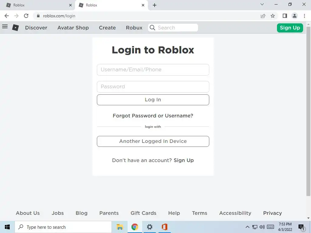Close the active Roblox tab
311x233 pixels.
click(x=143, y=5)
